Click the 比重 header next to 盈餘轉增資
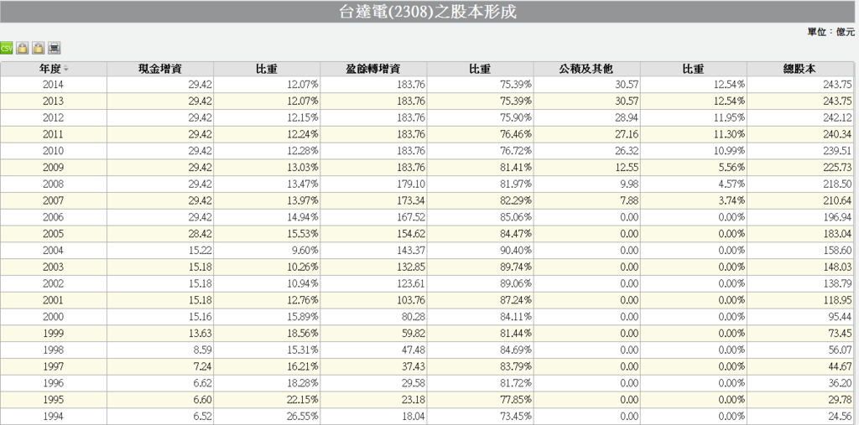 pyautogui.click(x=480, y=69)
